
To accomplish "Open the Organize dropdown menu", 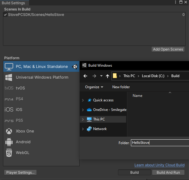I will pos(94,87).
